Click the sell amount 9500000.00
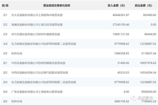158x105 pixels. click(149, 92)
